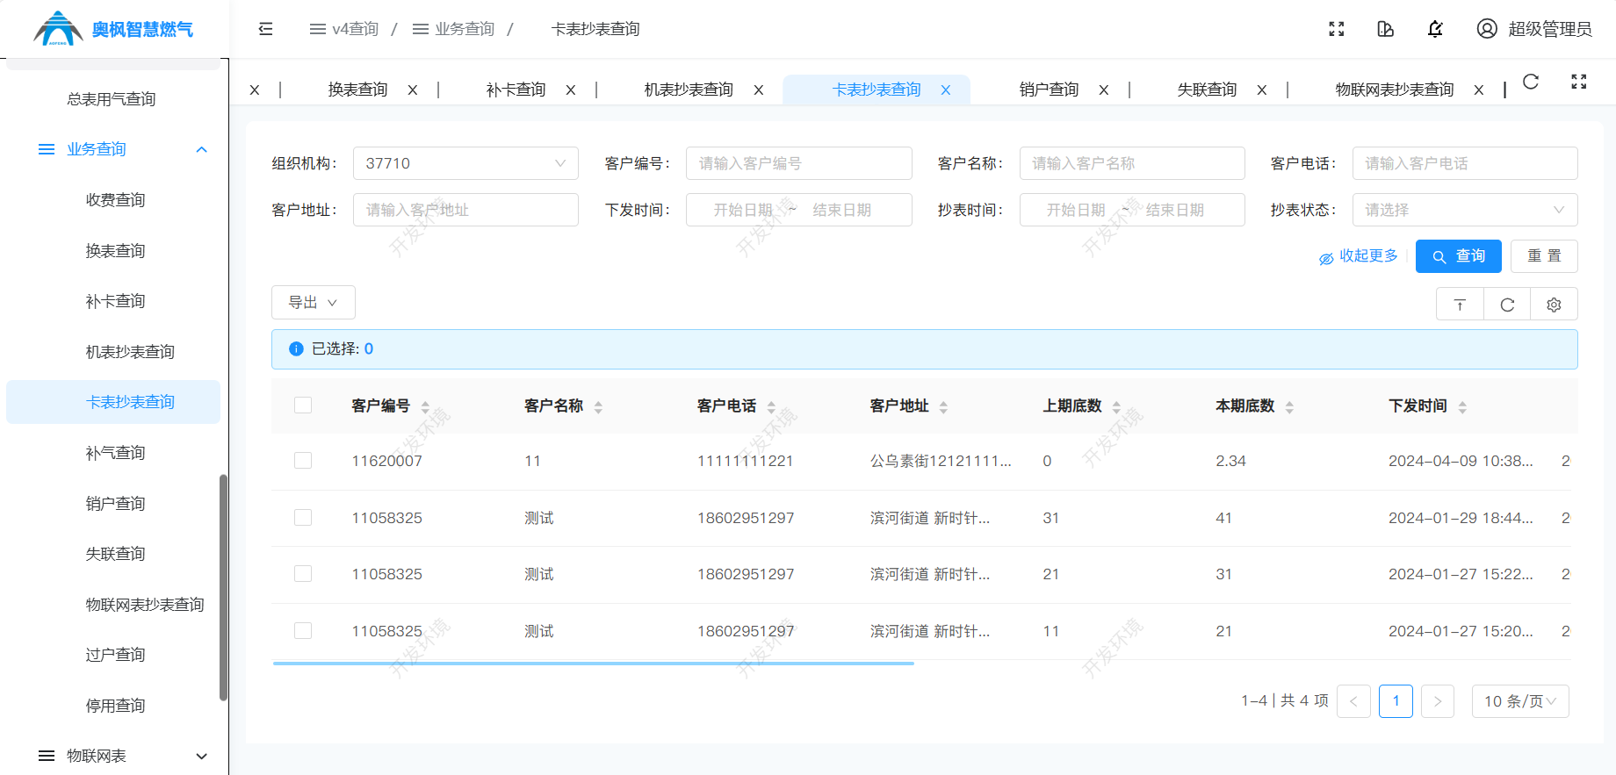
Task: Check row with 下发时间 2024-01-29 18:44
Action: pyautogui.click(x=303, y=517)
